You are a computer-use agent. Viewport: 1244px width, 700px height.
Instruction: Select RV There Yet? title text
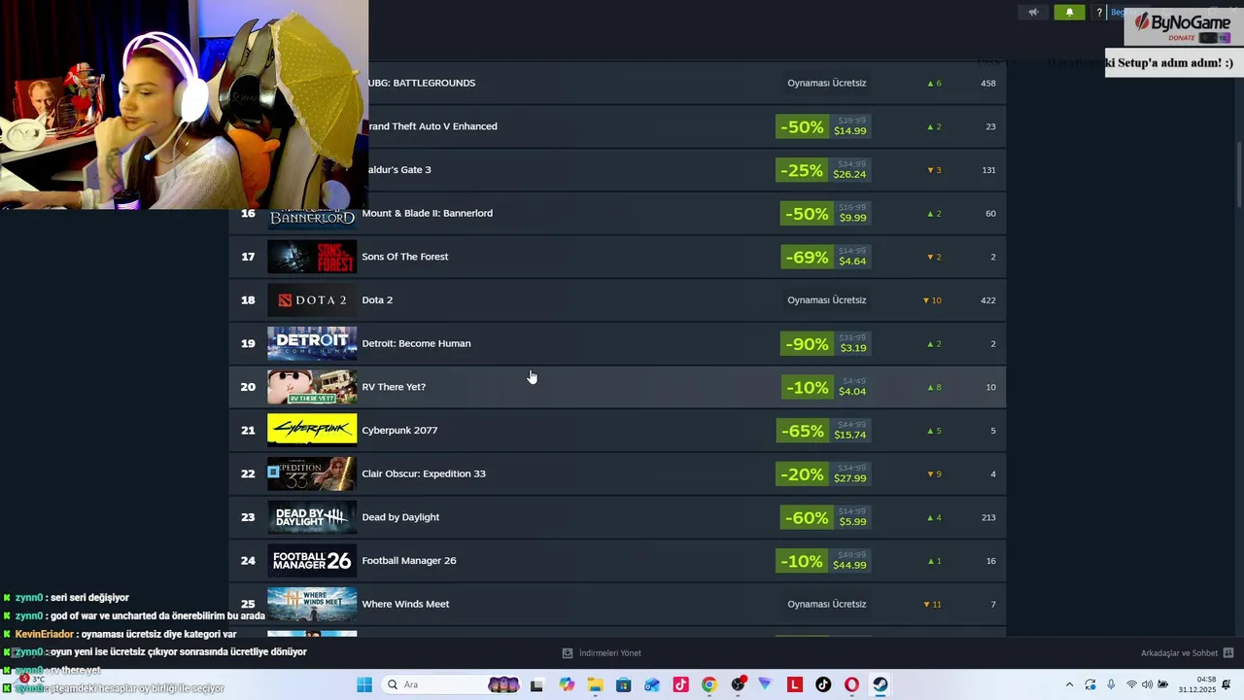point(394,387)
